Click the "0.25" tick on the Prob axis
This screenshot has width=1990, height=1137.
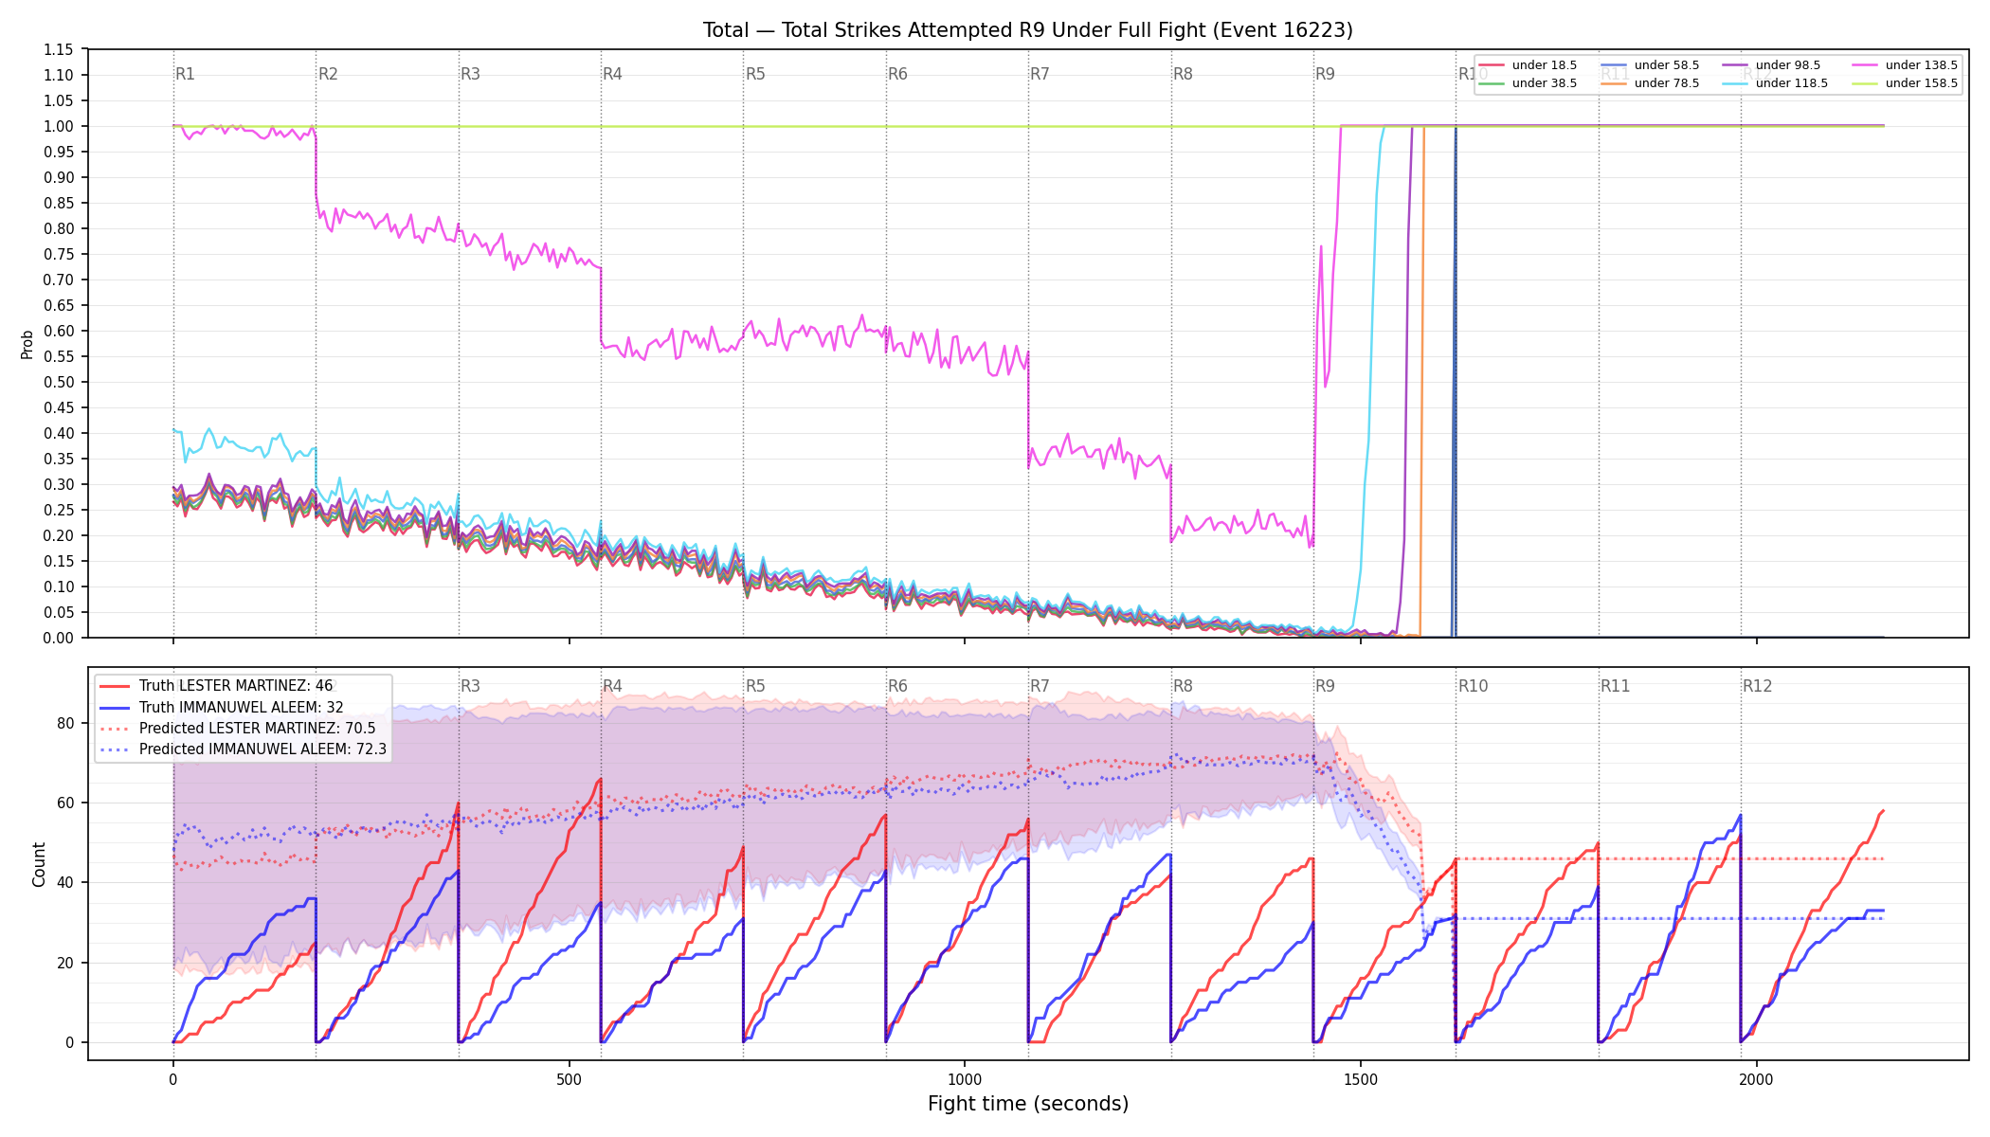click(59, 510)
